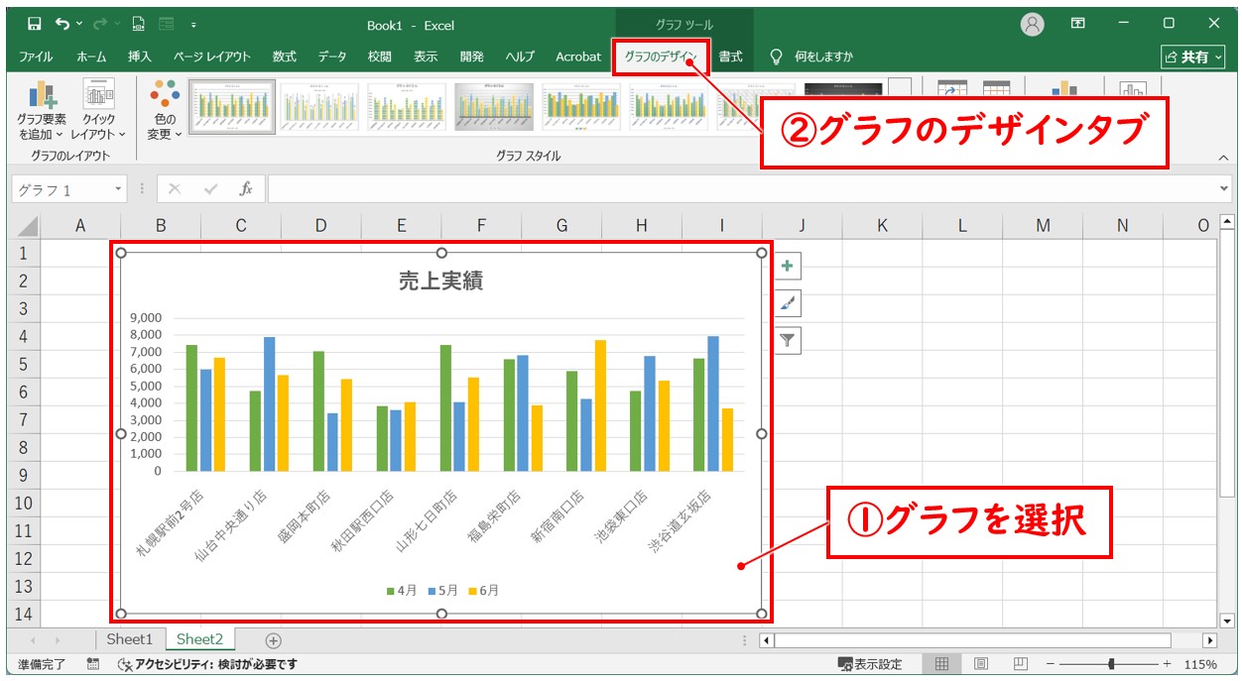This screenshot has width=1242, height=681.
Task: Click アクセシビリティ: 検討が必要です status
Action: point(207,664)
